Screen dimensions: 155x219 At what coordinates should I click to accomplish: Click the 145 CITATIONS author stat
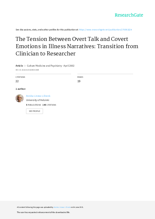(x=49, y=105)
